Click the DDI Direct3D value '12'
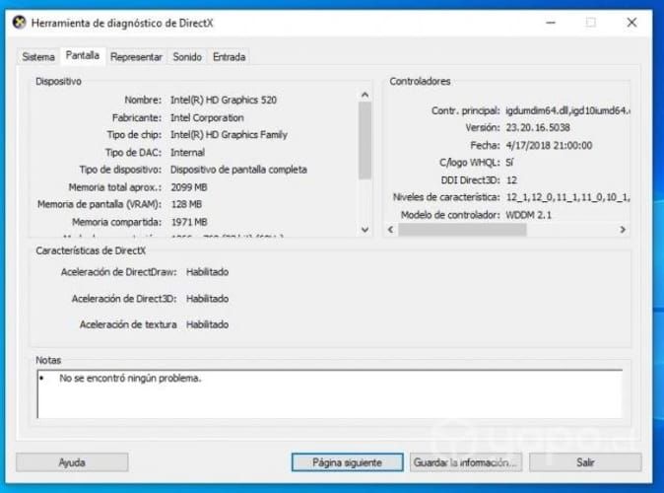This screenshot has width=664, height=493. pos(511,180)
